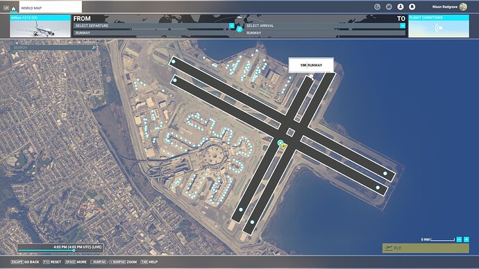Click Reset in bottom bar

tap(52, 262)
